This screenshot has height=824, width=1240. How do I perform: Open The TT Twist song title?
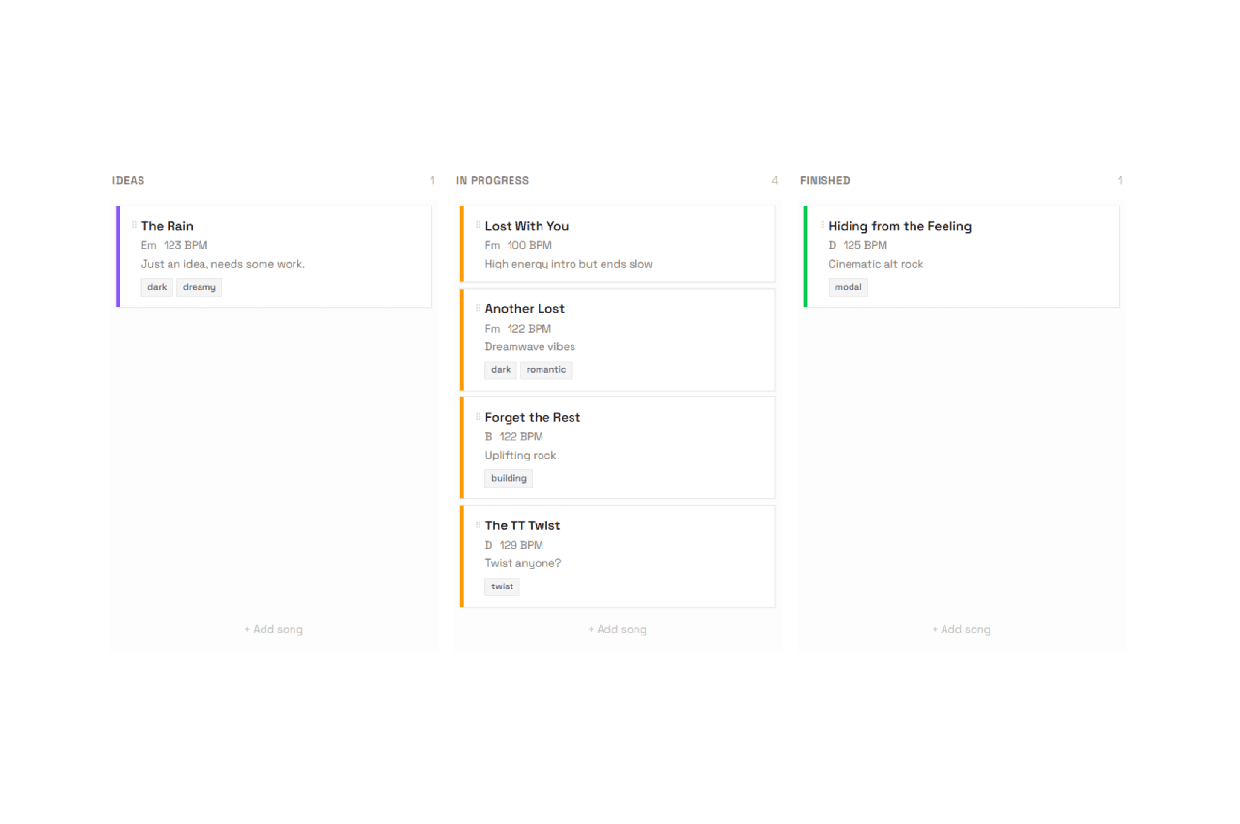[x=523, y=526]
